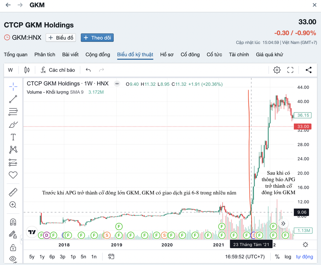The width and height of the screenshot is (321, 265).
Task: Open go to date calendar icon
Action: (111, 256)
